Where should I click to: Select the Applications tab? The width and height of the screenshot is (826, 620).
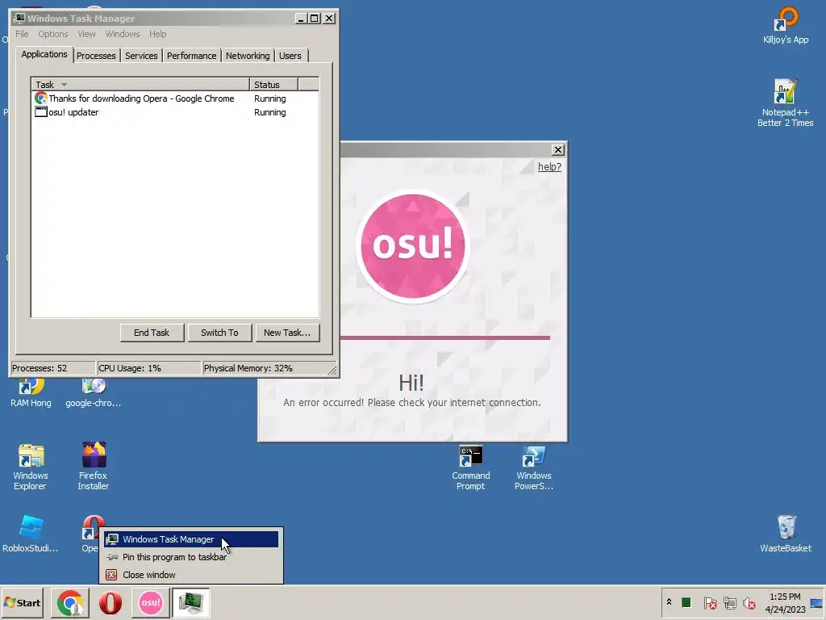coord(44,54)
